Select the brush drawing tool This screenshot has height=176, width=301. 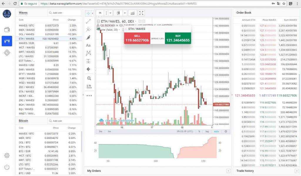coord(88,37)
